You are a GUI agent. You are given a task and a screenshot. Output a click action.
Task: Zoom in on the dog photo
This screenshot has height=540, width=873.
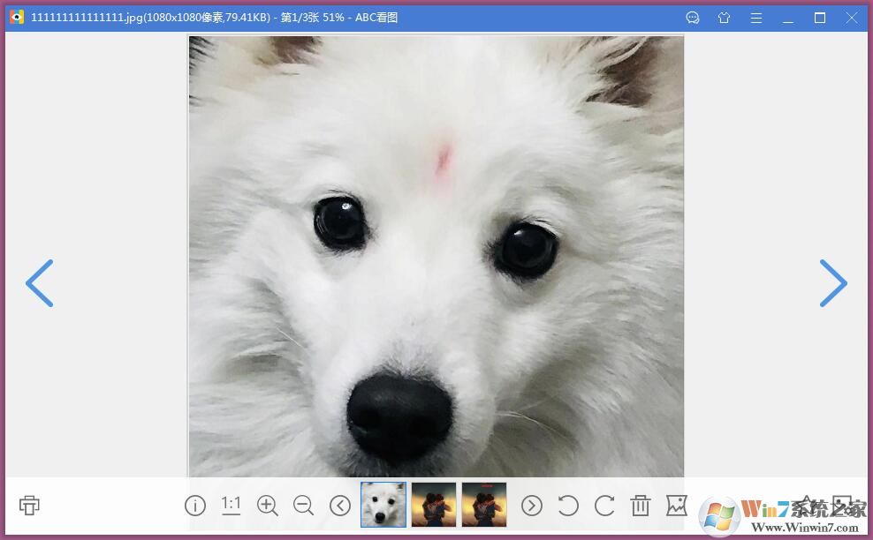tap(267, 506)
